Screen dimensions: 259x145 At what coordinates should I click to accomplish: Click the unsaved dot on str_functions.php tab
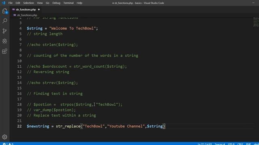point(39,10)
